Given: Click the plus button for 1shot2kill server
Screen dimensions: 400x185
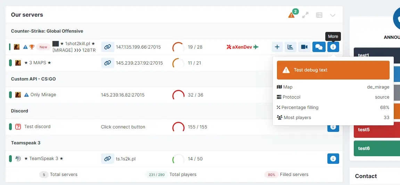Looking at the screenshot, I should click(277, 47).
